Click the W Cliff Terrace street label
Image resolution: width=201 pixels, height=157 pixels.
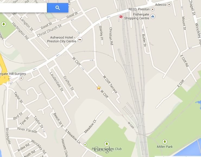(x=110, y=84)
